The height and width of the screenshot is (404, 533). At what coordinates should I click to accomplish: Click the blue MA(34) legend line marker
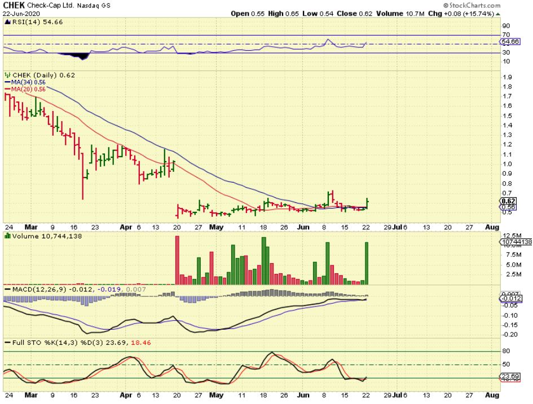point(7,82)
